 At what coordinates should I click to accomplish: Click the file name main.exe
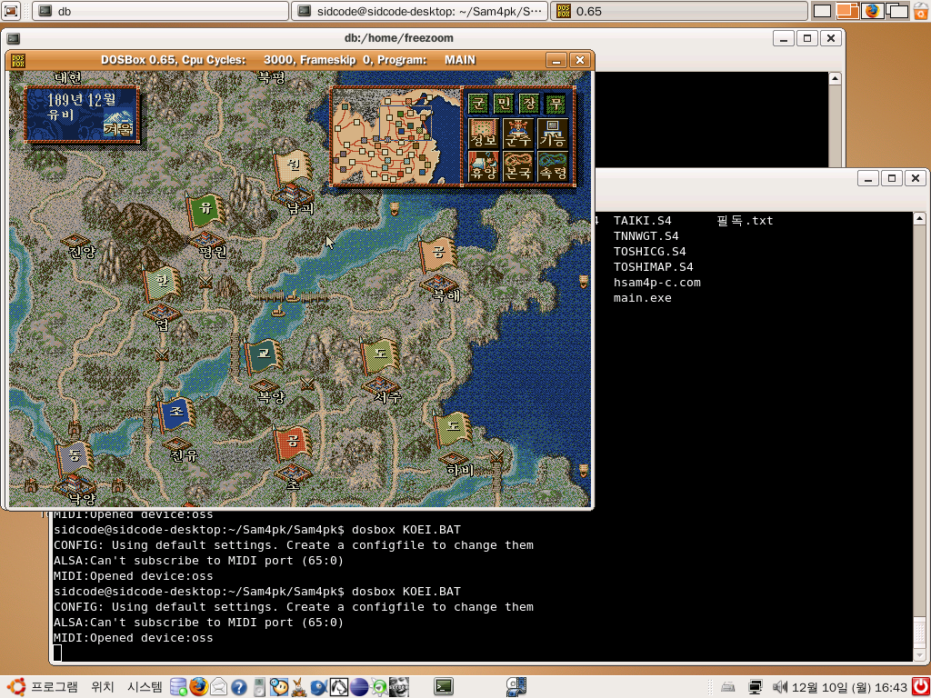pos(643,298)
